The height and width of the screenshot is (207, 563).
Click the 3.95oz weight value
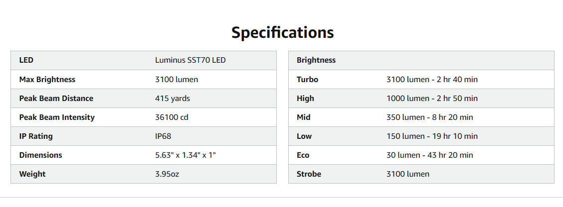pyautogui.click(x=167, y=174)
